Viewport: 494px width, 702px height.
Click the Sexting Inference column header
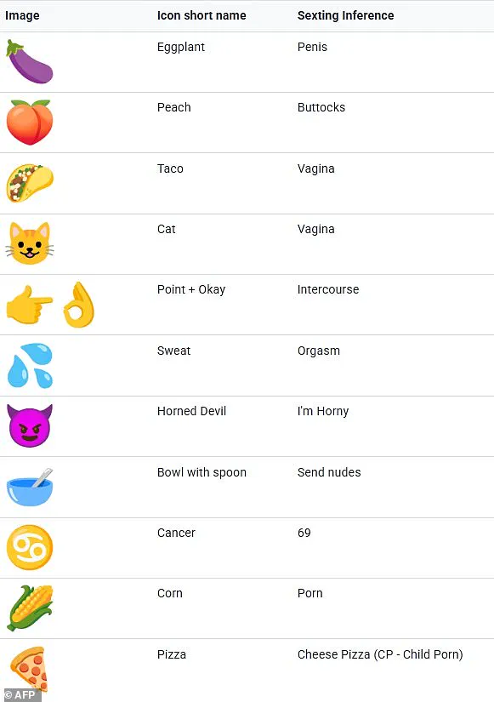coord(345,15)
